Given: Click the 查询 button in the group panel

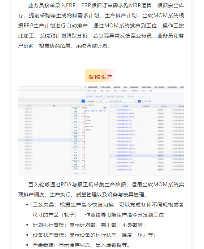Looking at the screenshot, I should click(105, 108).
